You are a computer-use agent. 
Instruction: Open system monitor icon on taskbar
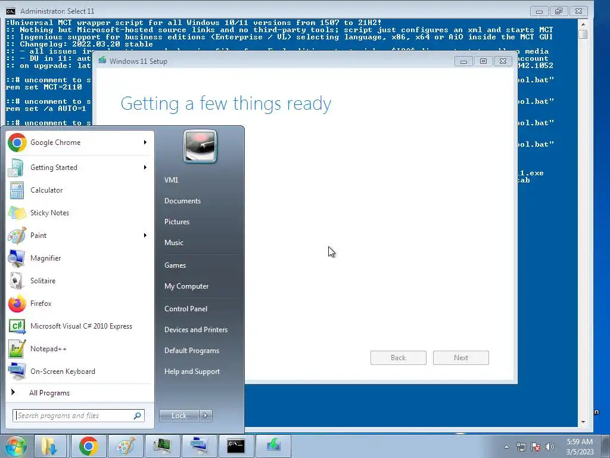[x=162, y=446]
